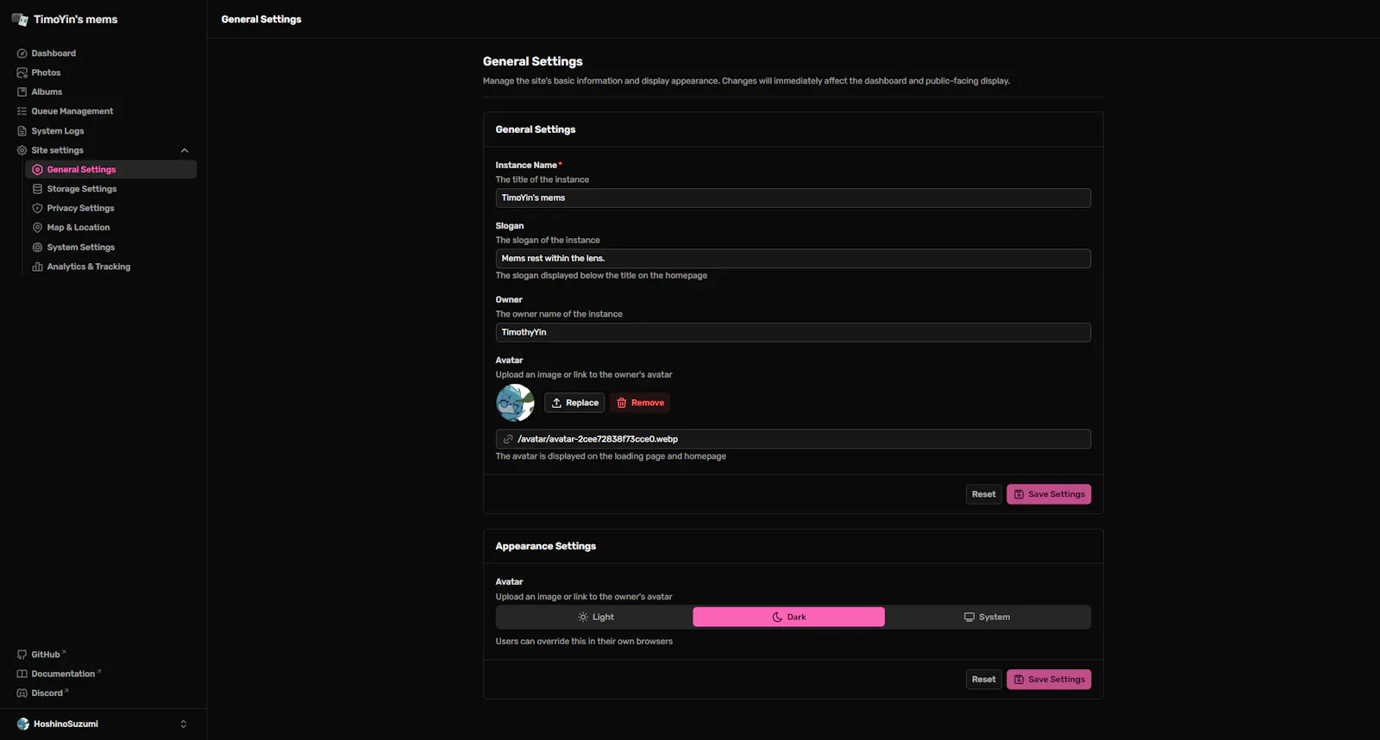Open Analytics & Tracking settings
Image resolution: width=1380 pixels, height=740 pixels.
click(111, 267)
